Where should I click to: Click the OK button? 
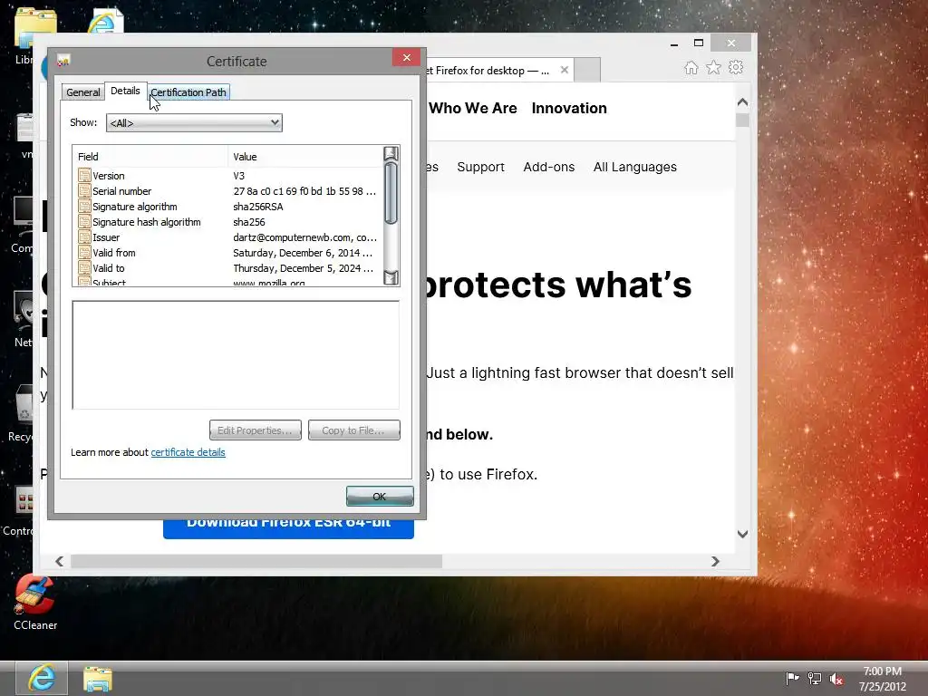[x=380, y=496]
